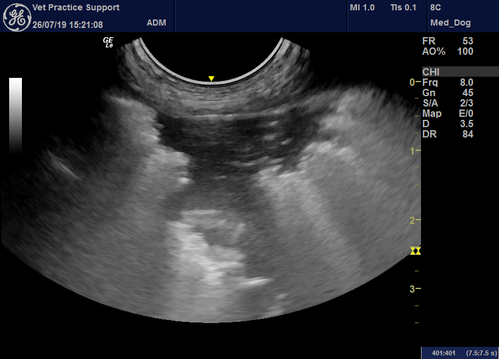This screenshot has width=499, height=359.
Task: Click the GE Le image orientation label
Action: click(108, 42)
